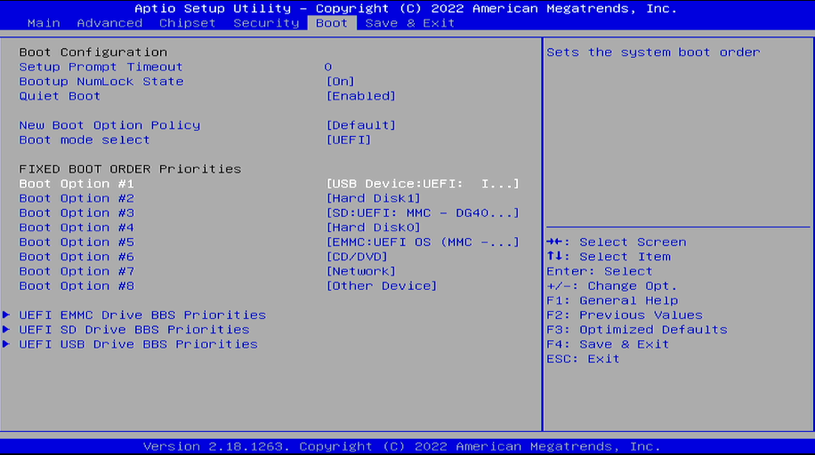Change Boot mode [UEFI] value
The width and height of the screenshot is (815, 455).
[349, 140]
